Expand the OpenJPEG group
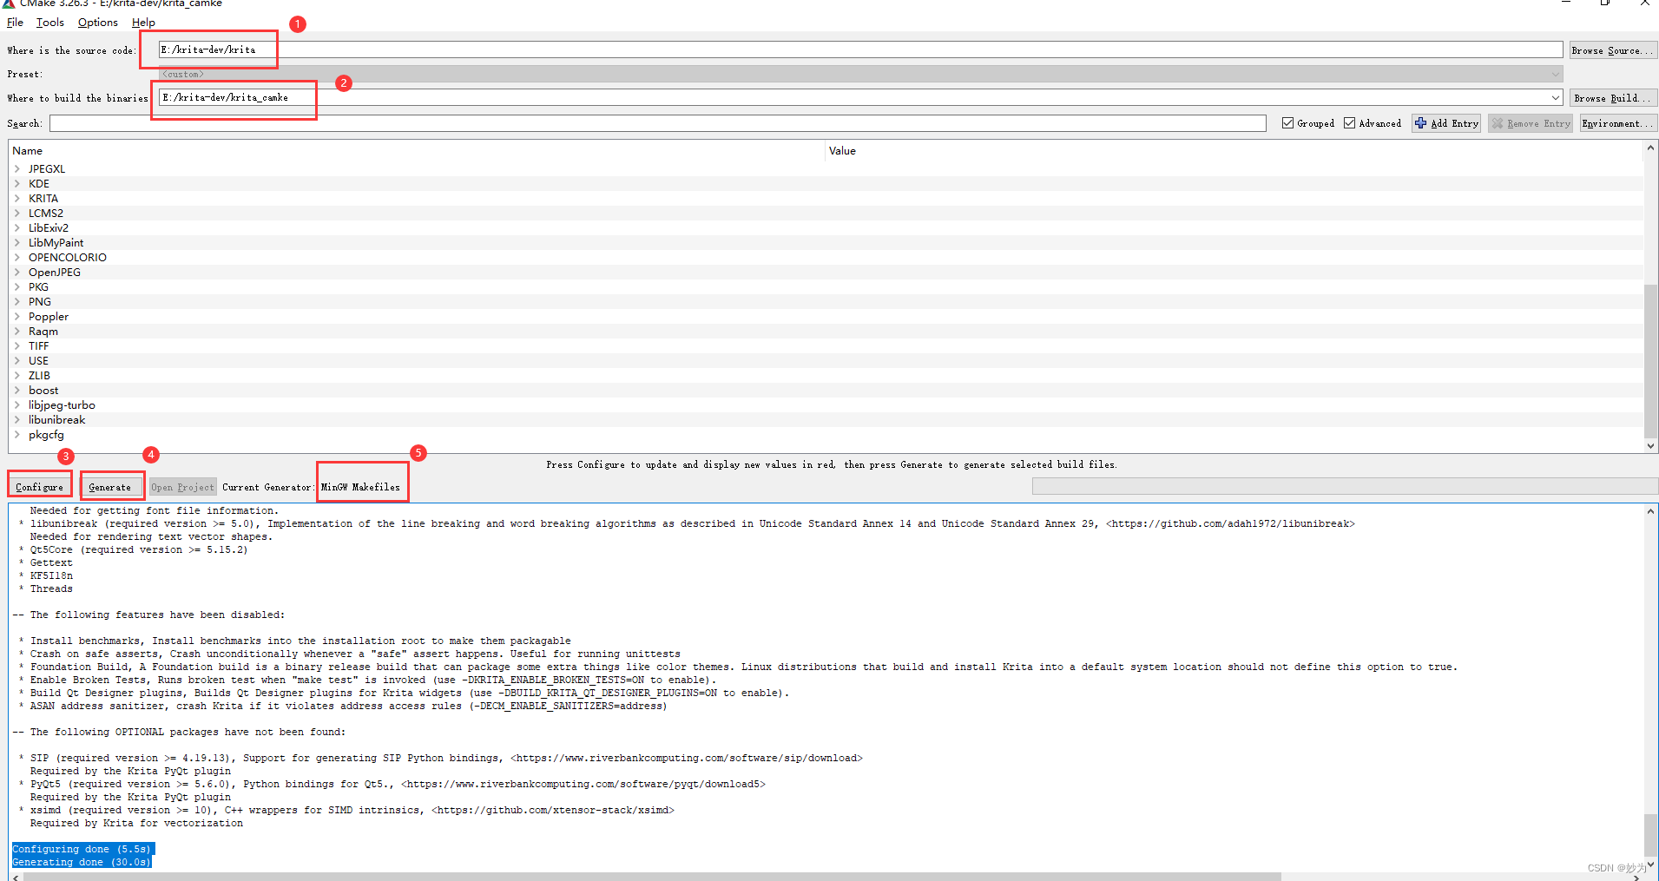 point(16,273)
